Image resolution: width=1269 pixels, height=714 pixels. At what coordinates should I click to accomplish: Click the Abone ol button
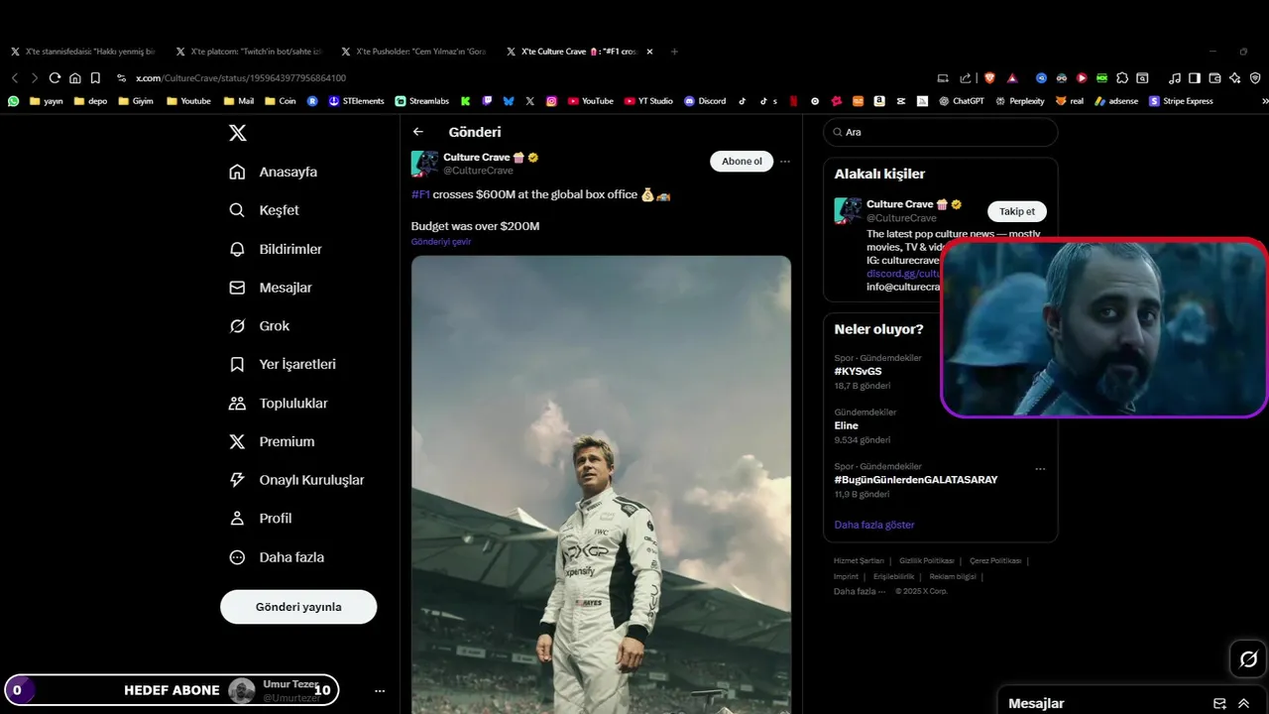pos(742,162)
